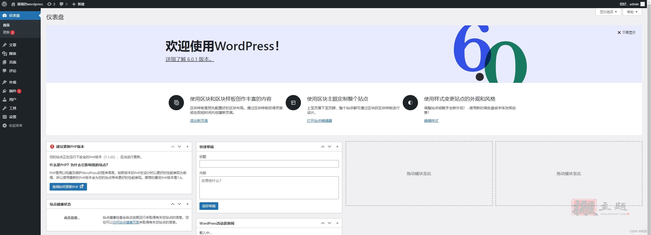651x235 pixels.
Task: Click the block theme layout round icon
Action: pyautogui.click(x=293, y=103)
